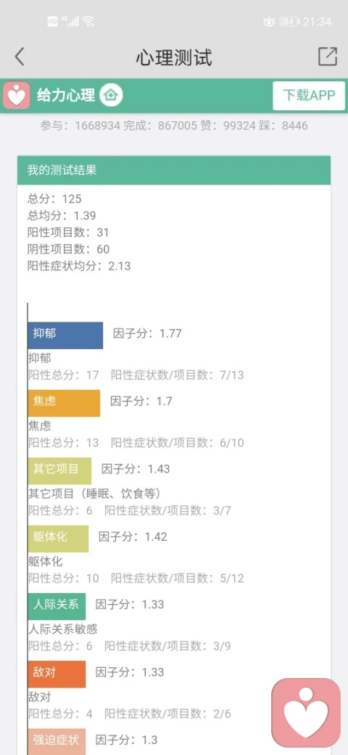Tap the orange-red 敌对 factor bar
Screen dimensions: 348x755
tap(57, 674)
